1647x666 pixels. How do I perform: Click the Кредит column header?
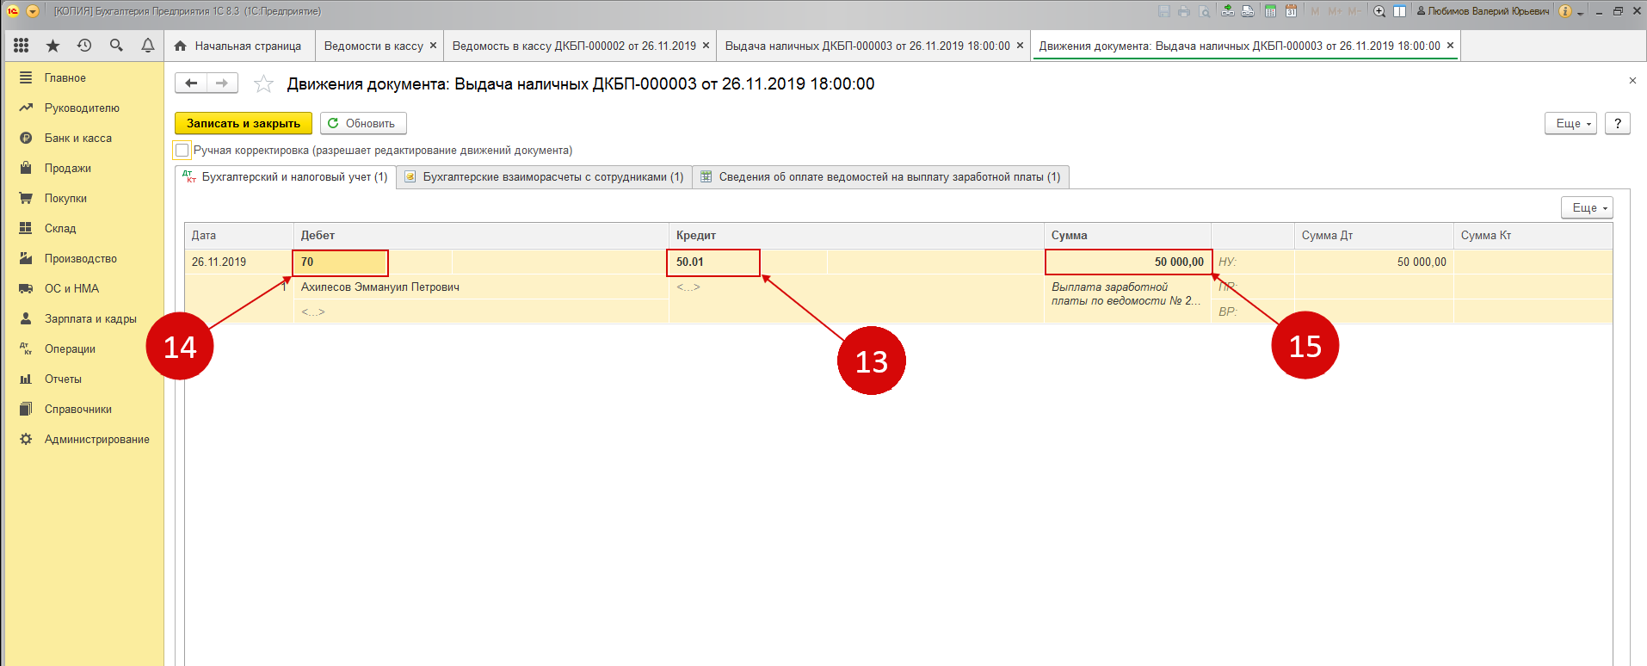(x=856, y=235)
